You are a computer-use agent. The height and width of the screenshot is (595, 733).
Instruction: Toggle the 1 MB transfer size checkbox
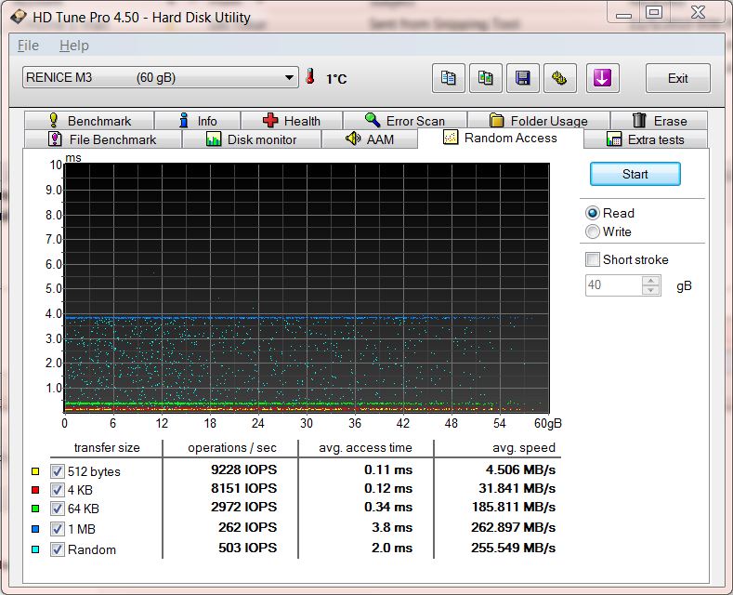pos(57,529)
